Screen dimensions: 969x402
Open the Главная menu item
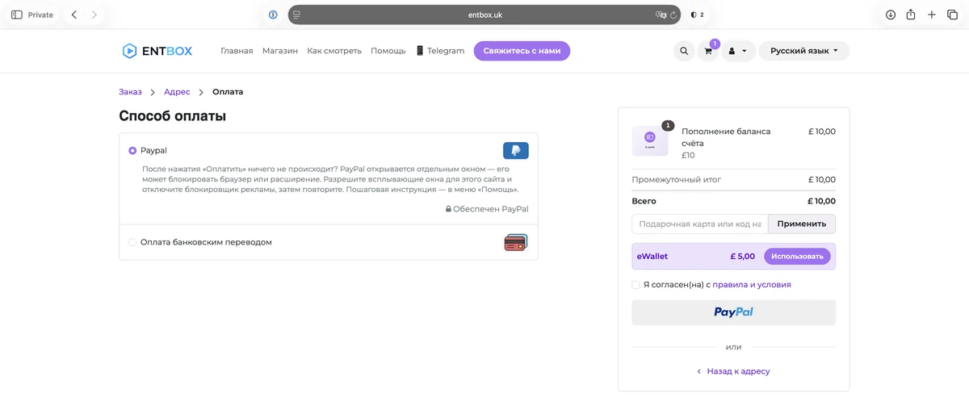click(x=237, y=51)
